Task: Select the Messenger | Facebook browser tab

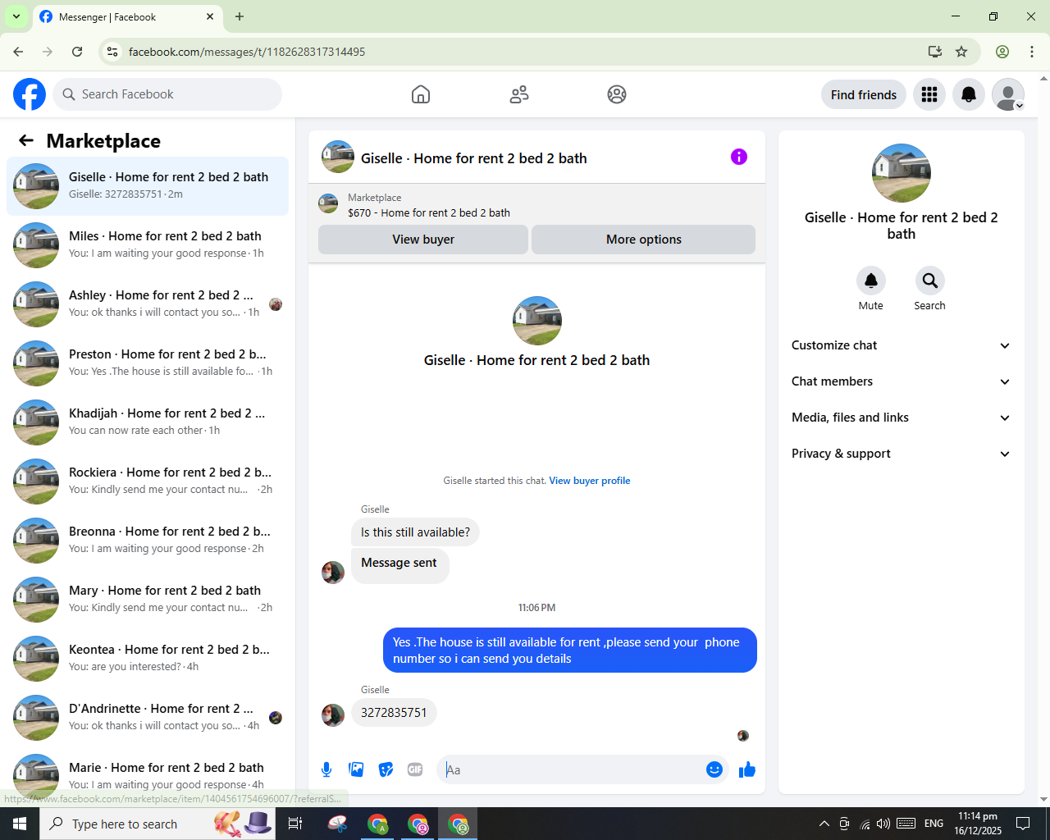Action: [x=127, y=16]
